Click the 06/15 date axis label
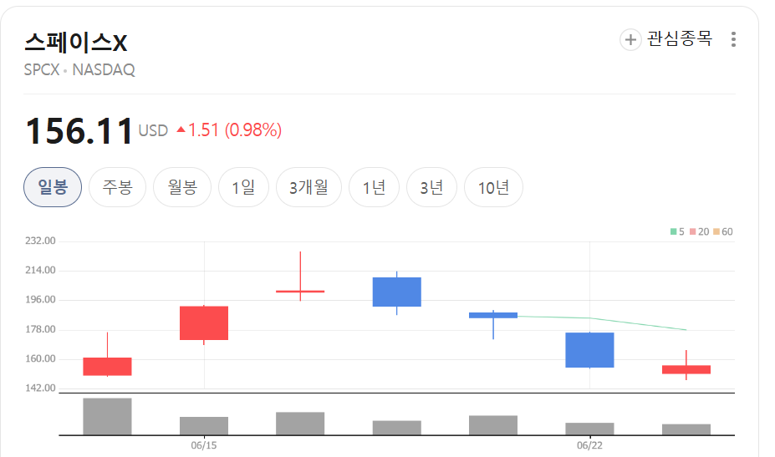Image resolution: width=775 pixels, height=457 pixels. click(x=204, y=445)
